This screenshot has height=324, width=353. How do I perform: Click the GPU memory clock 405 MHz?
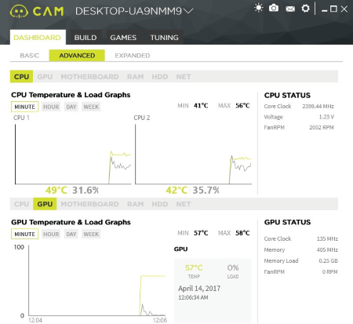(327, 249)
